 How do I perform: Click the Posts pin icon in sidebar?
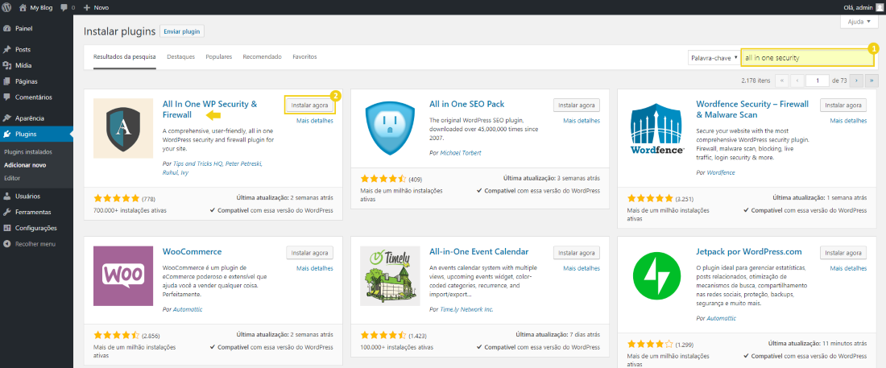pyautogui.click(x=6, y=49)
